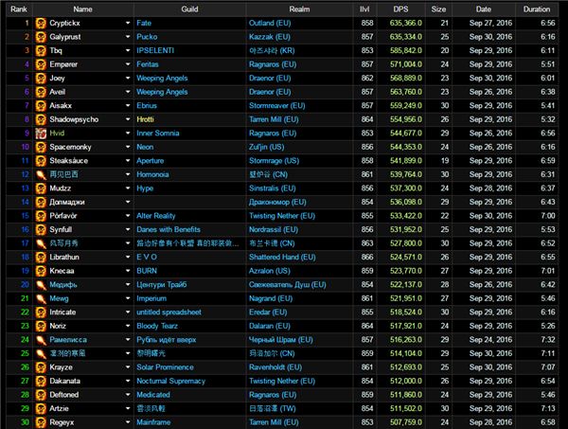
Task: Click the spec icon next to Joey
Action: 41,79
